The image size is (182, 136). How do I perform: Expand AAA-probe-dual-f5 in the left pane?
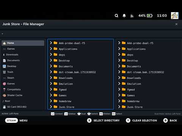[51, 43]
